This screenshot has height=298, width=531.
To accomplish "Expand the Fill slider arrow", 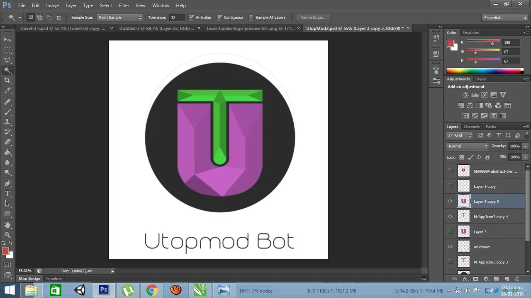I will coord(525,157).
